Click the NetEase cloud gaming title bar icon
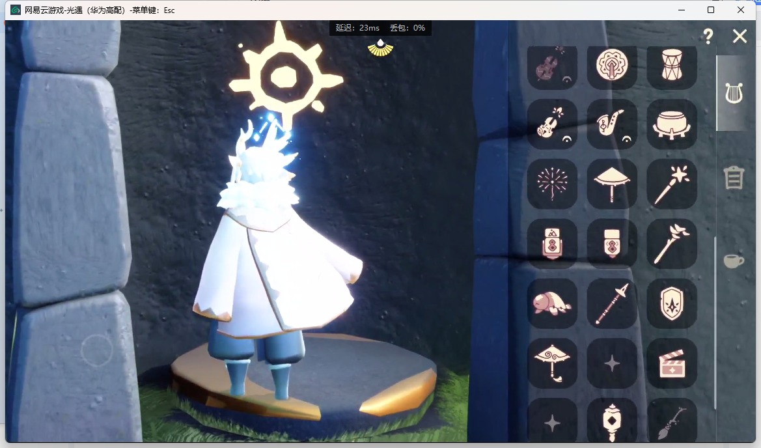The image size is (761, 448). 16,10
